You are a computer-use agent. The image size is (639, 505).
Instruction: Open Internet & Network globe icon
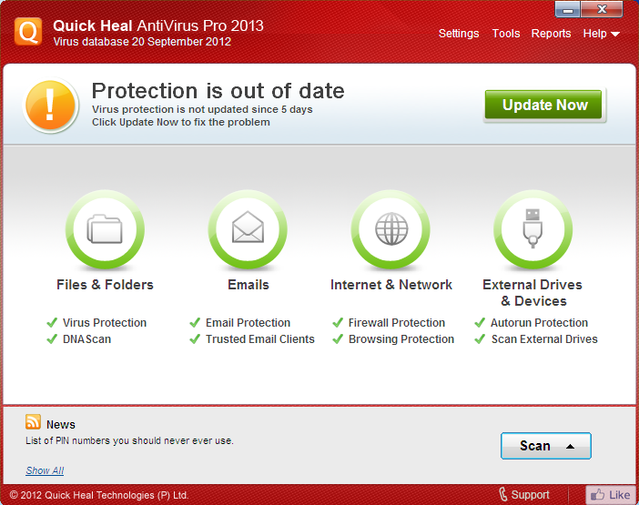pos(390,229)
